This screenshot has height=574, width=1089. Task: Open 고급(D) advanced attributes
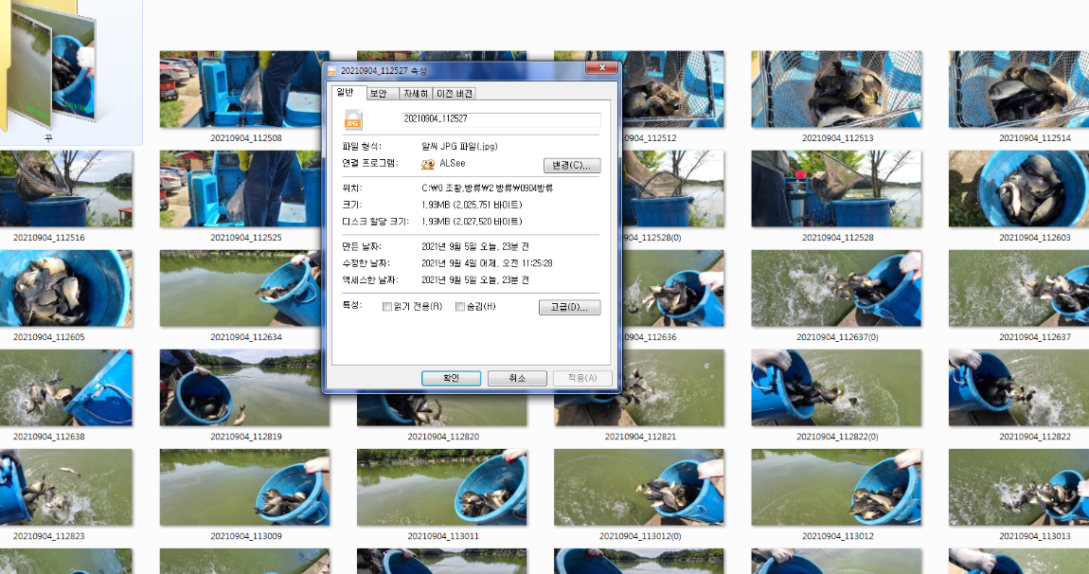coord(569,307)
